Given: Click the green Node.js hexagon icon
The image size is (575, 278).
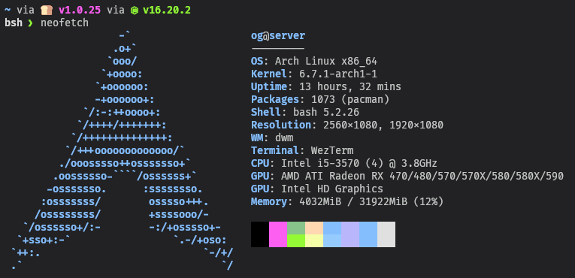Looking at the screenshot, I should pyautogui.click(x=135, y=11).
